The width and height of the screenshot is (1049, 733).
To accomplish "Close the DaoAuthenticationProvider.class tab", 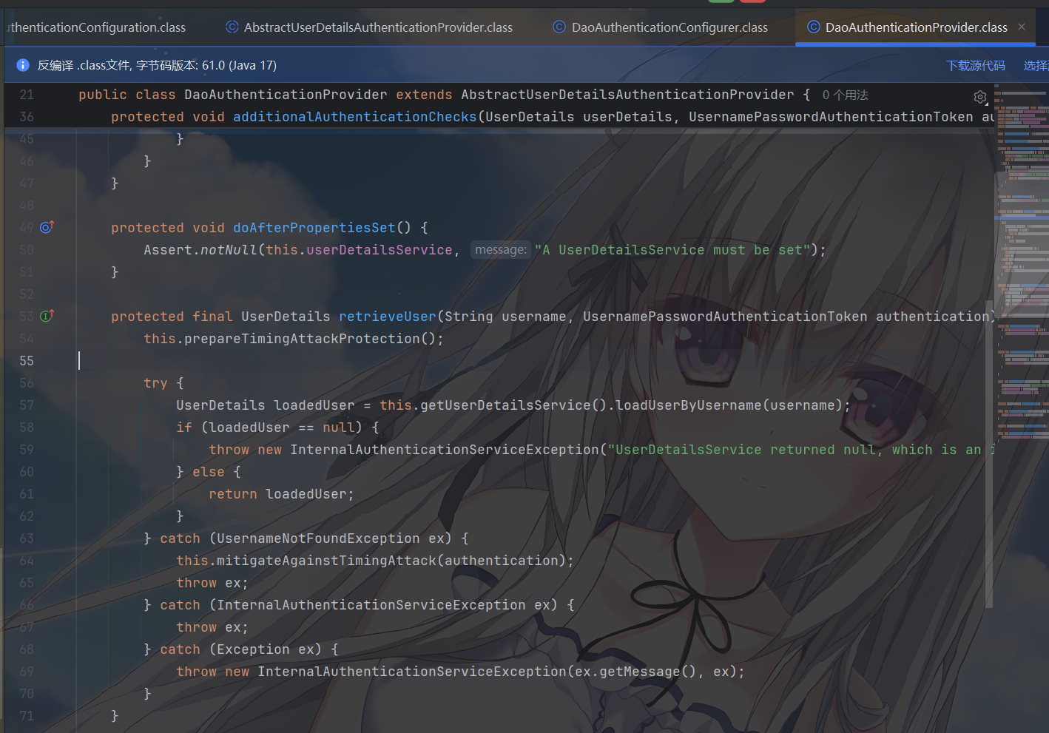I will (x=1022, y=27).
